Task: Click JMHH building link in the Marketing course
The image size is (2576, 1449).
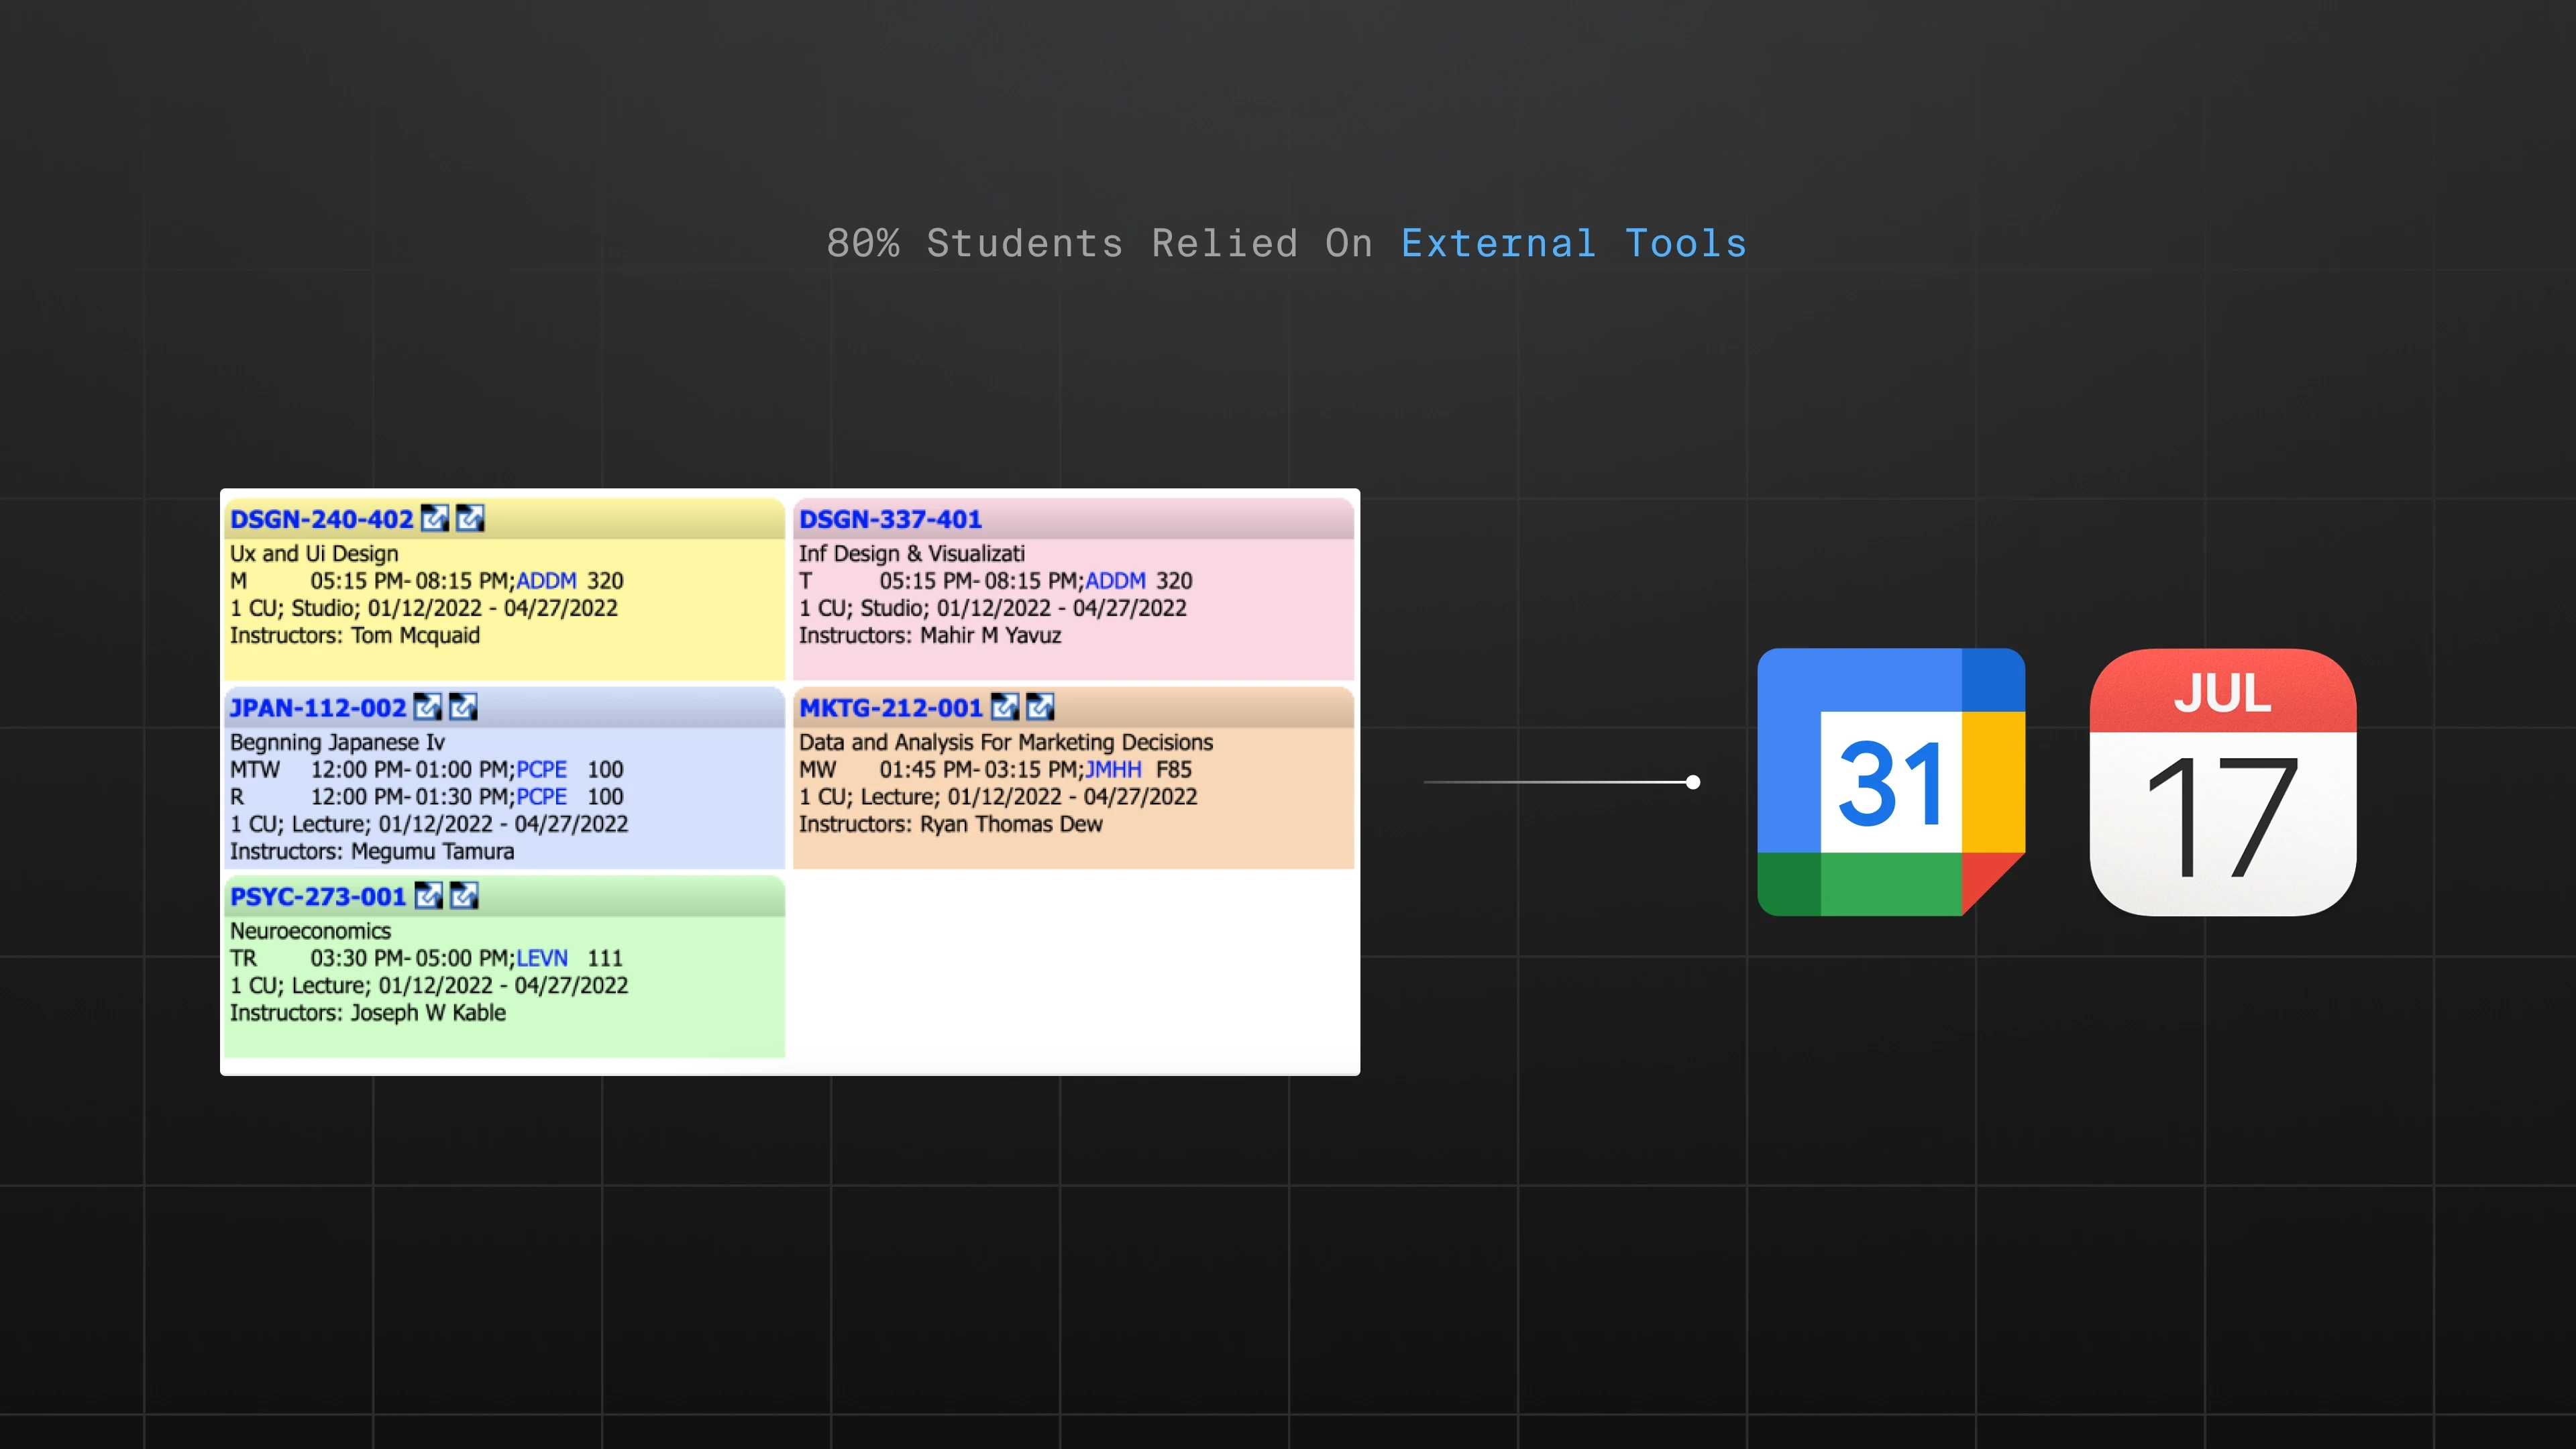Action: [x=1113, y=770]
